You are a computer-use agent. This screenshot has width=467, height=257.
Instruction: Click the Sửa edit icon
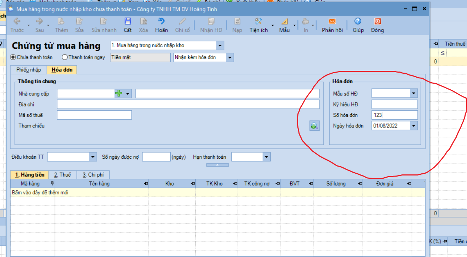click(x=79, y=21)
